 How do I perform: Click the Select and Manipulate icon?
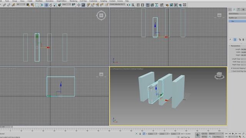click(79, 5)
